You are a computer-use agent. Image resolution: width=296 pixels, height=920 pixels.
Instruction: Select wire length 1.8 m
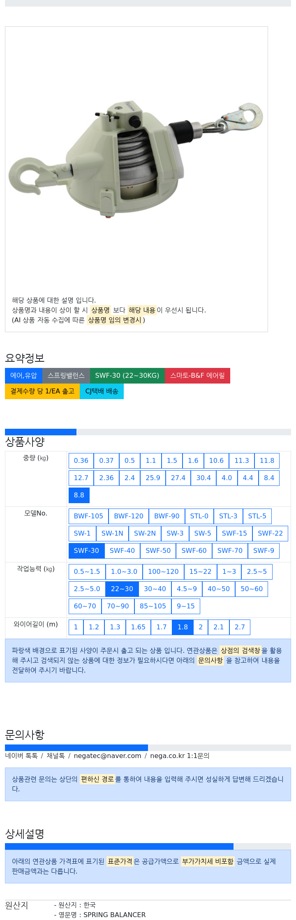pyautogui.click(x=183, y=627)
